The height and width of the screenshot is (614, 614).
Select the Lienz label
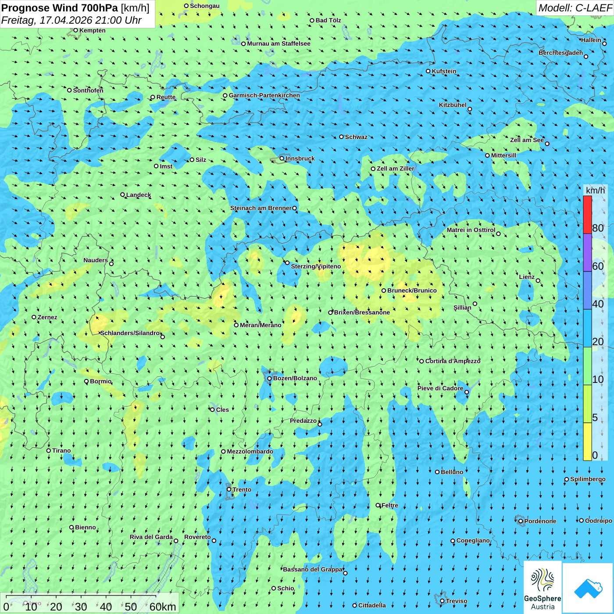pos(527,277)
